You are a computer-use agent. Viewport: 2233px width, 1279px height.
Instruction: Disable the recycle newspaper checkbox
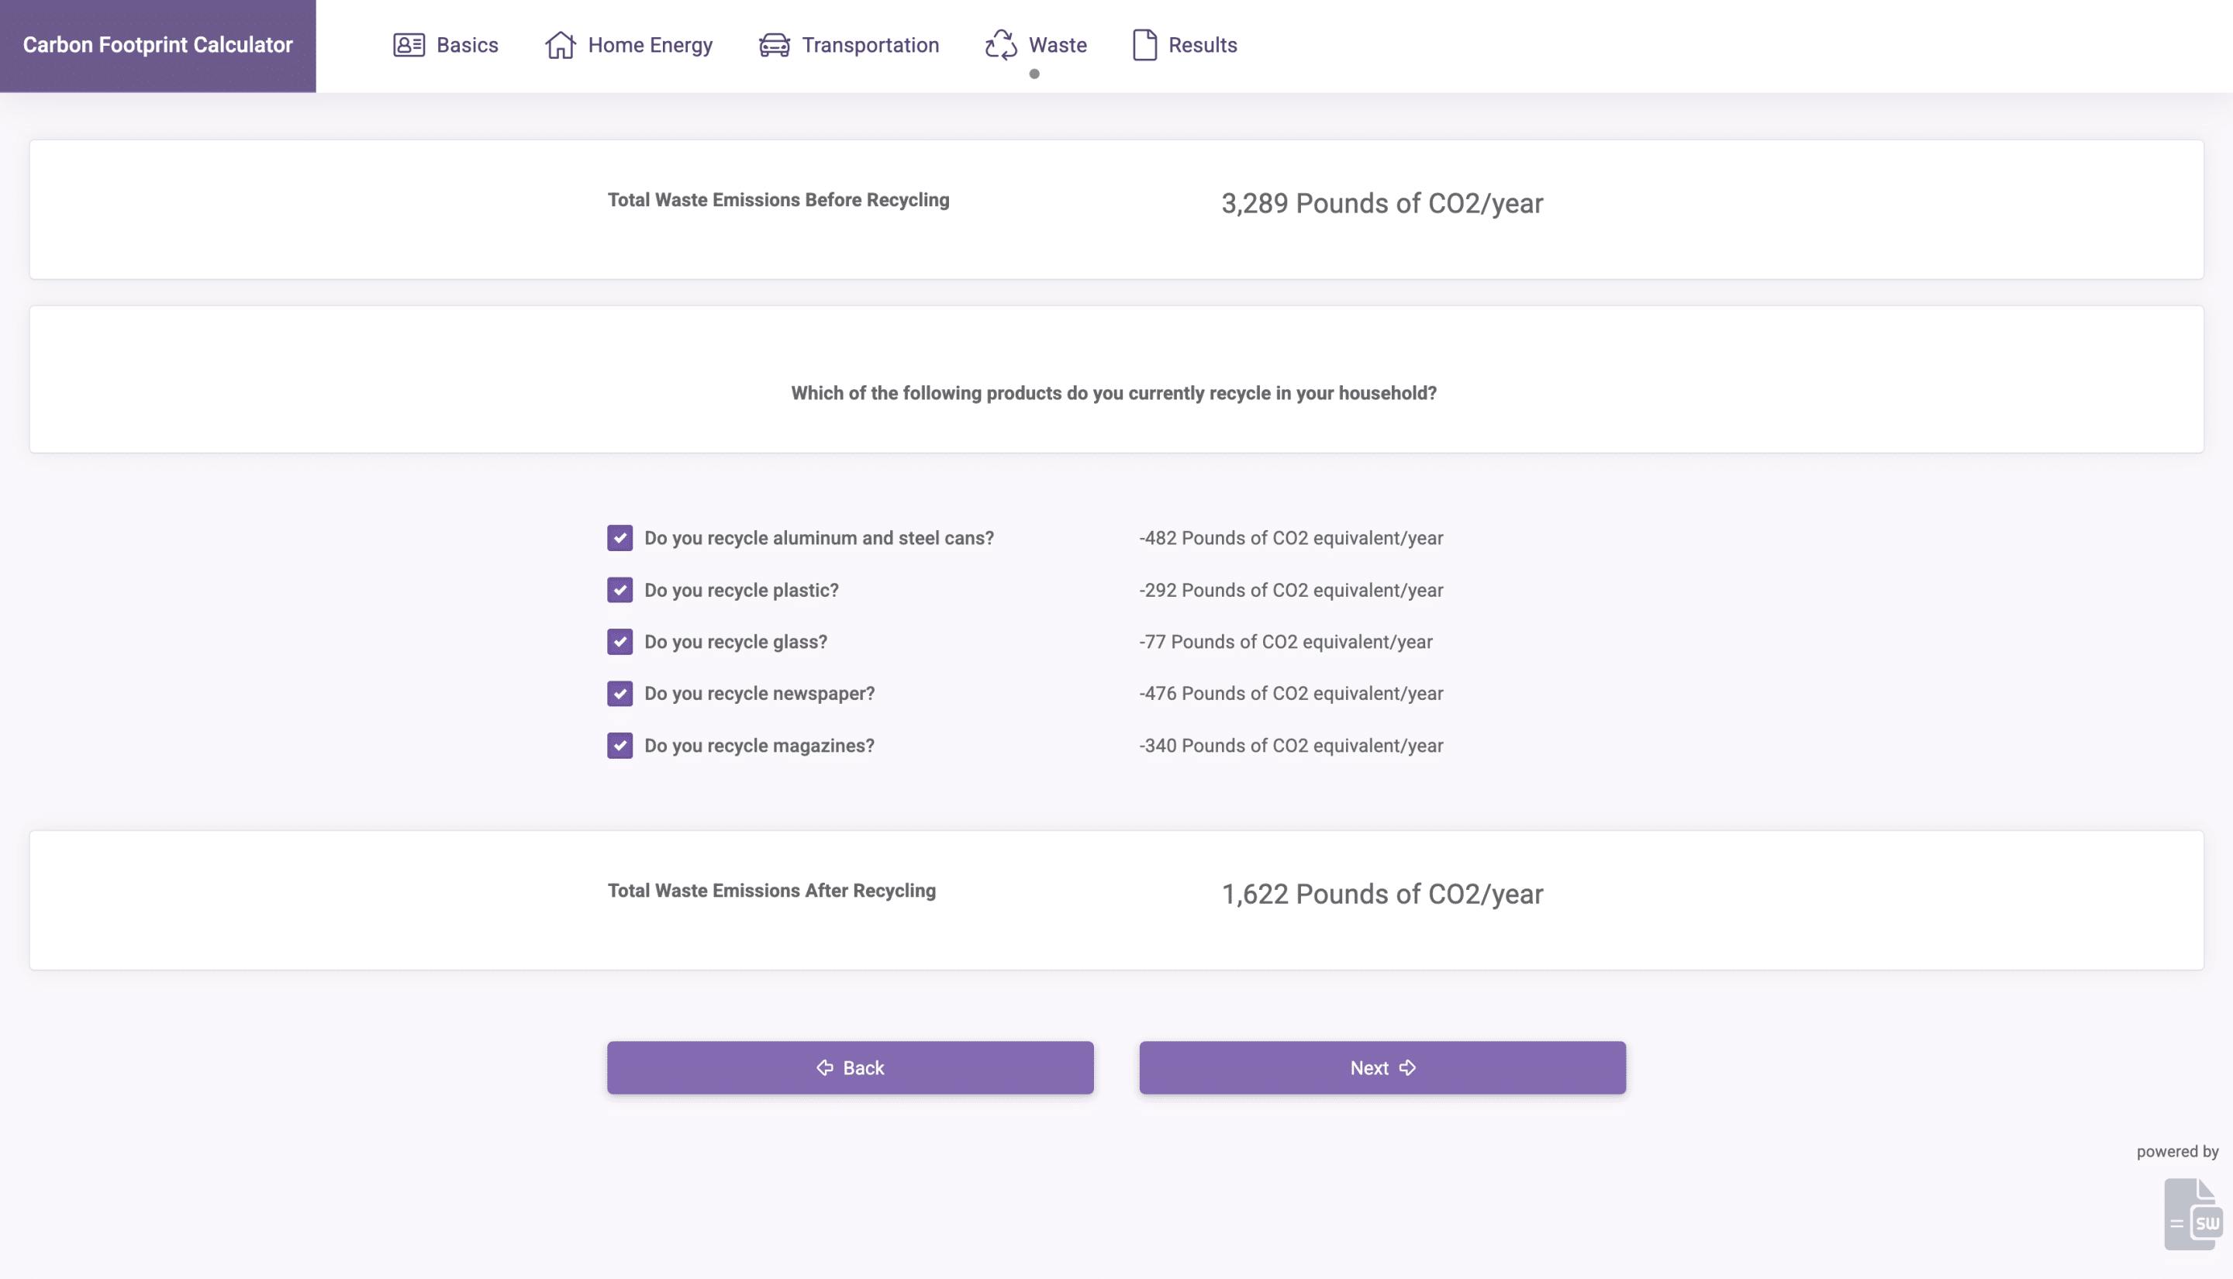coord(620,693)
